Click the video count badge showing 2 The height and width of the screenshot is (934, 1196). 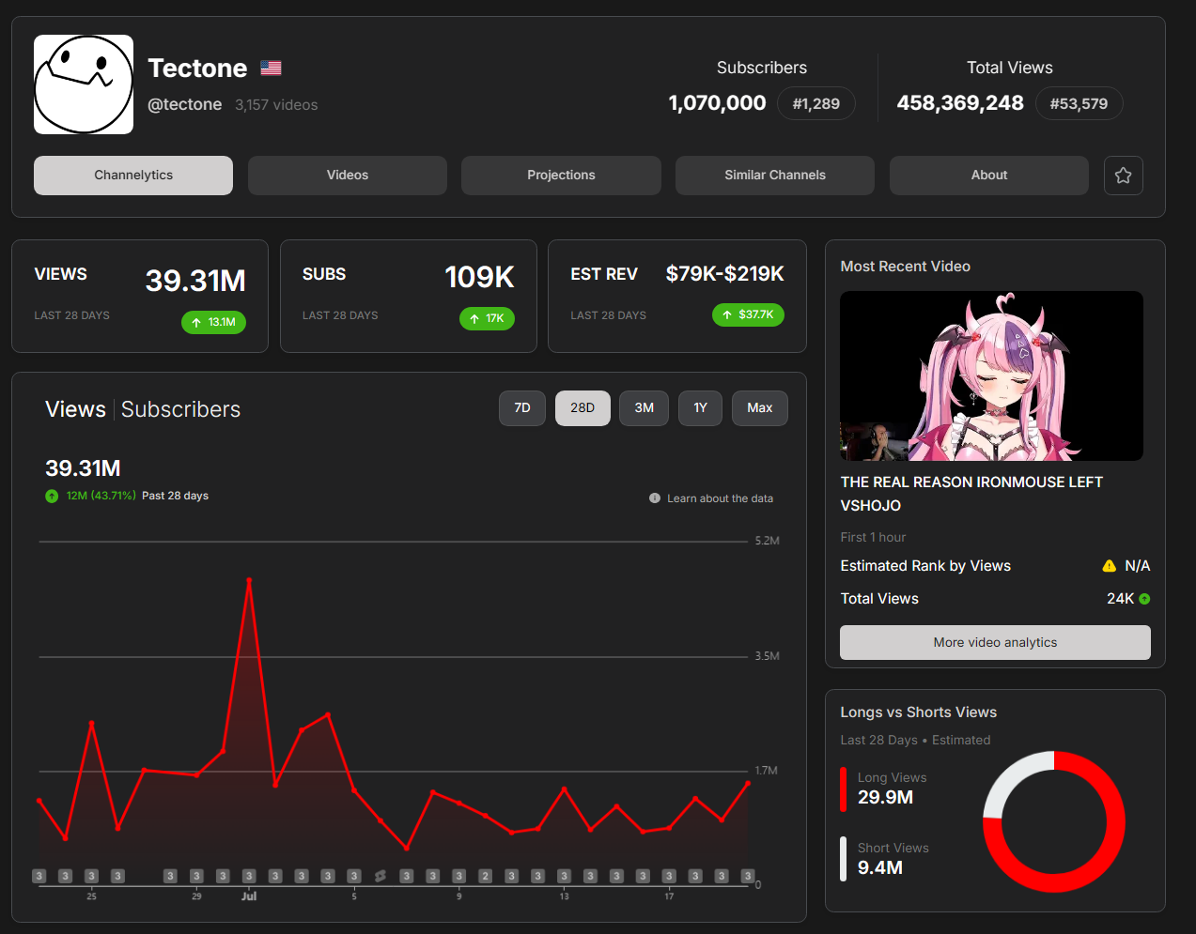485,876
